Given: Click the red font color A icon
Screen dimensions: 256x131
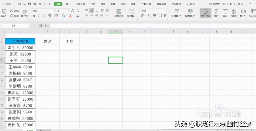Looking at the screenshot, I should pos(70,16).
